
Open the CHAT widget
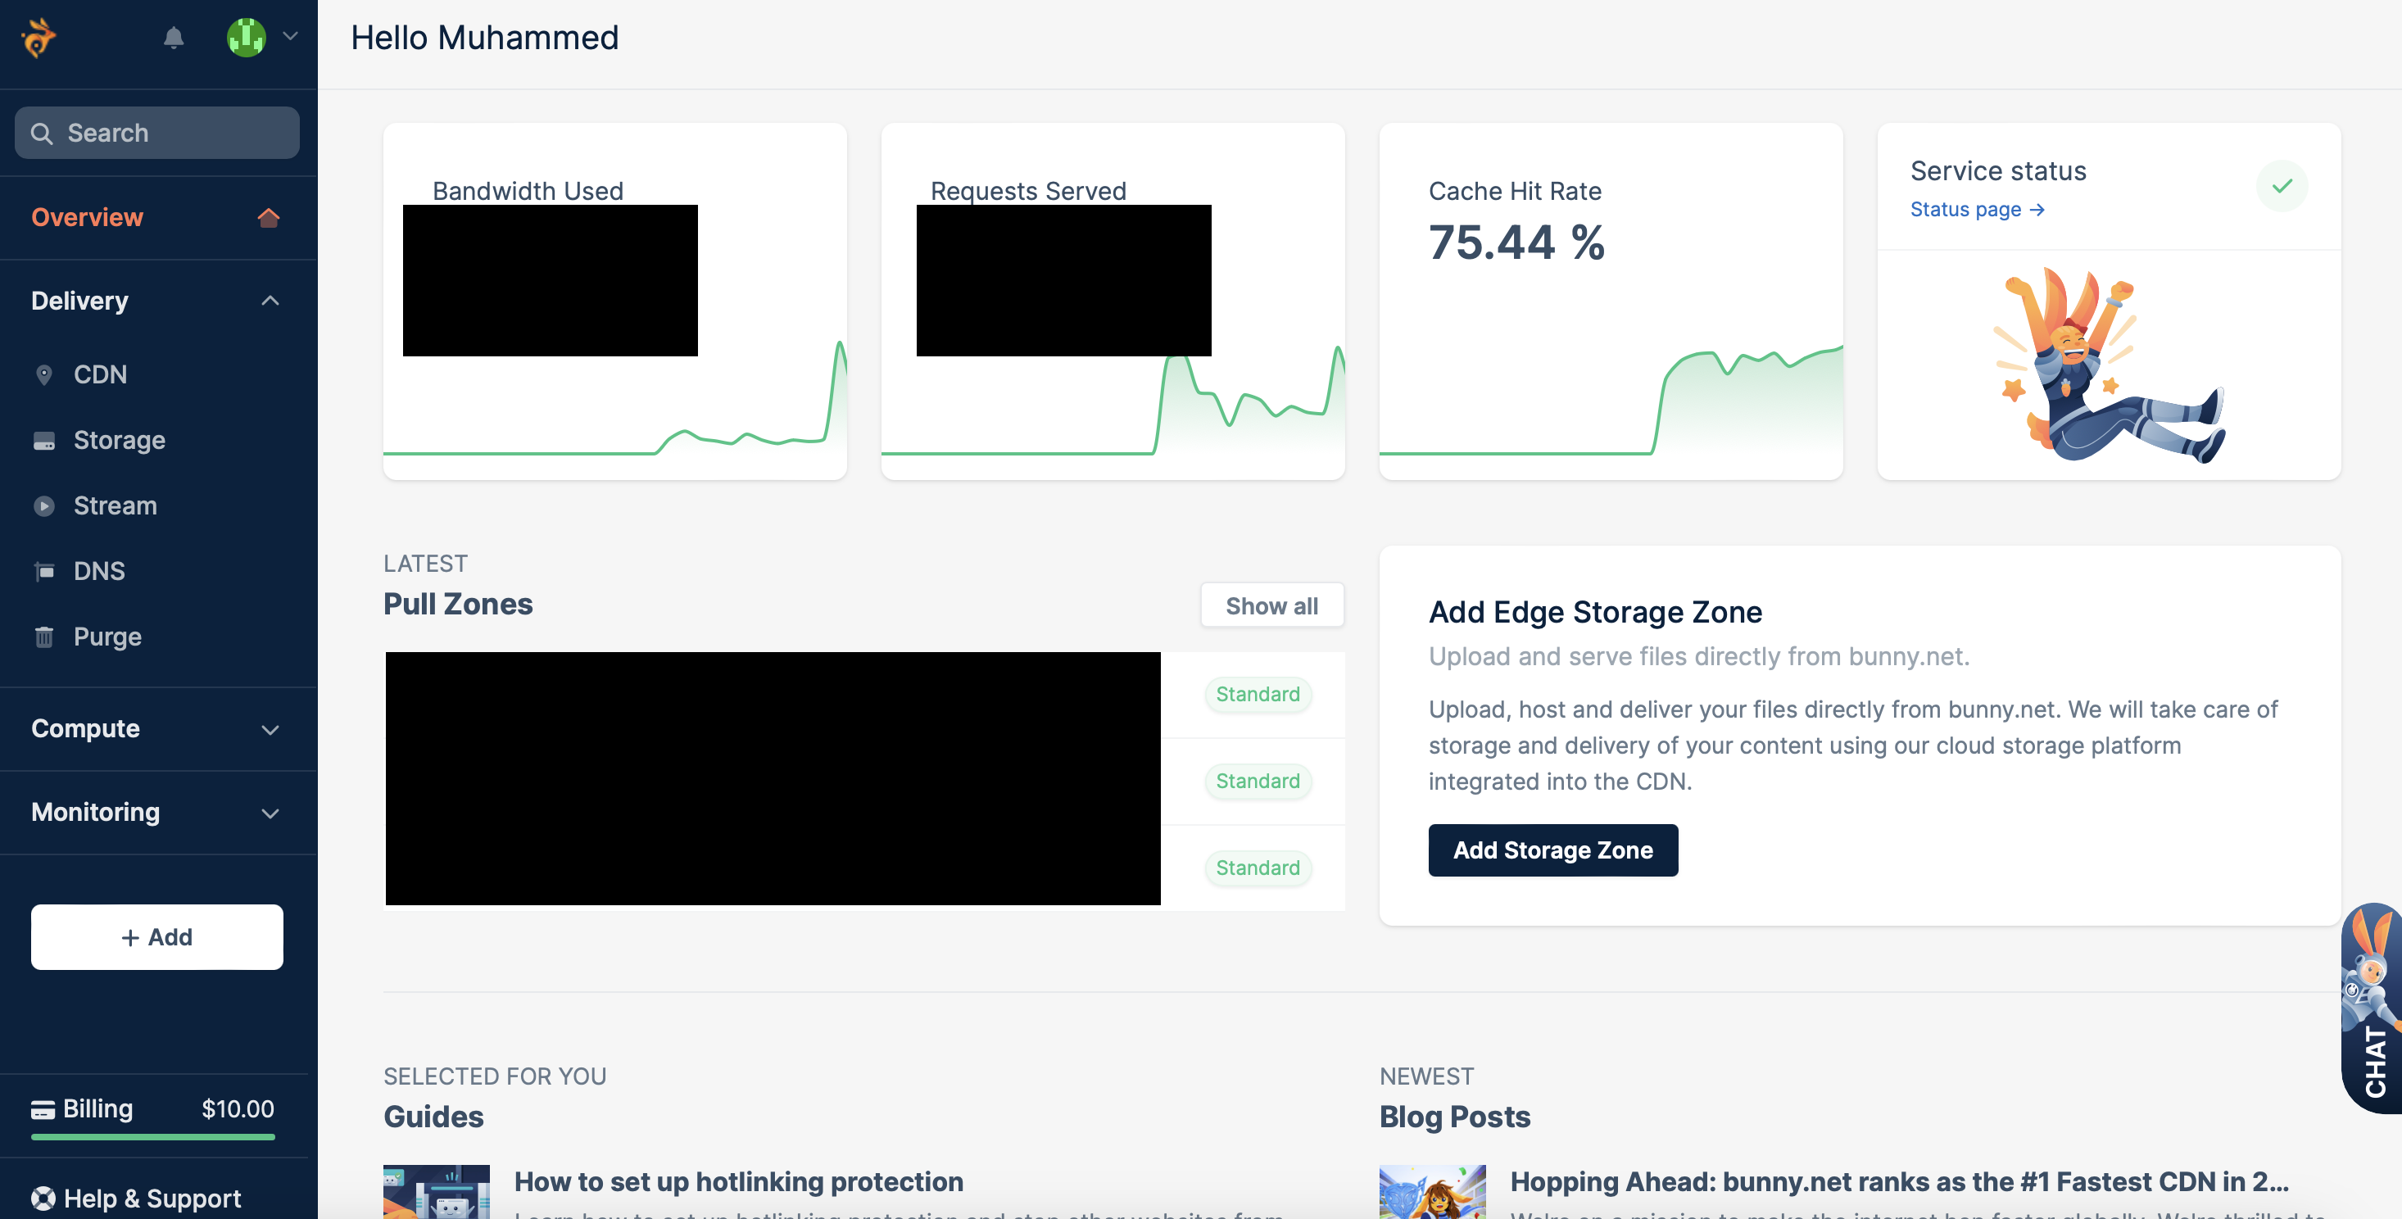click(x=2373, y=1008)
